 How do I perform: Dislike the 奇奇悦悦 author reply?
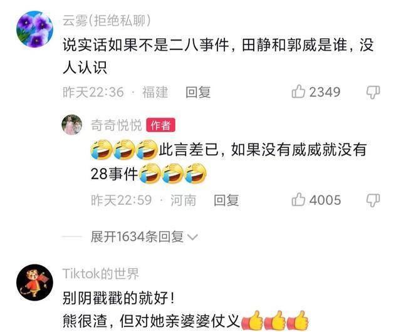click(x=373, y=200)
